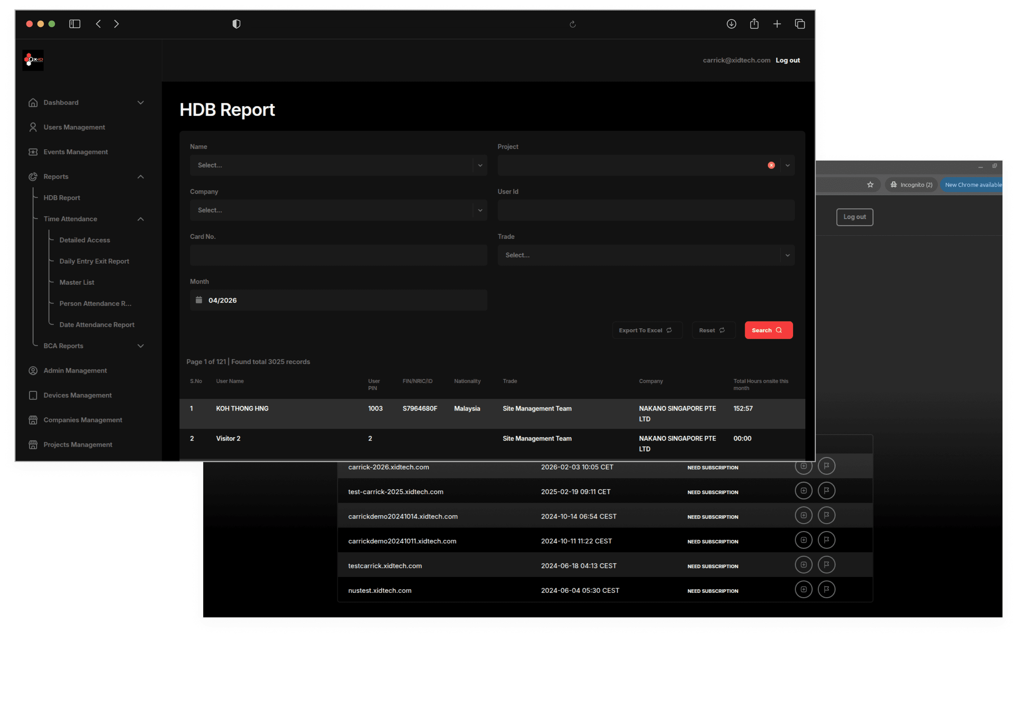Clear the Project field with red x

[x=771, y=165]
